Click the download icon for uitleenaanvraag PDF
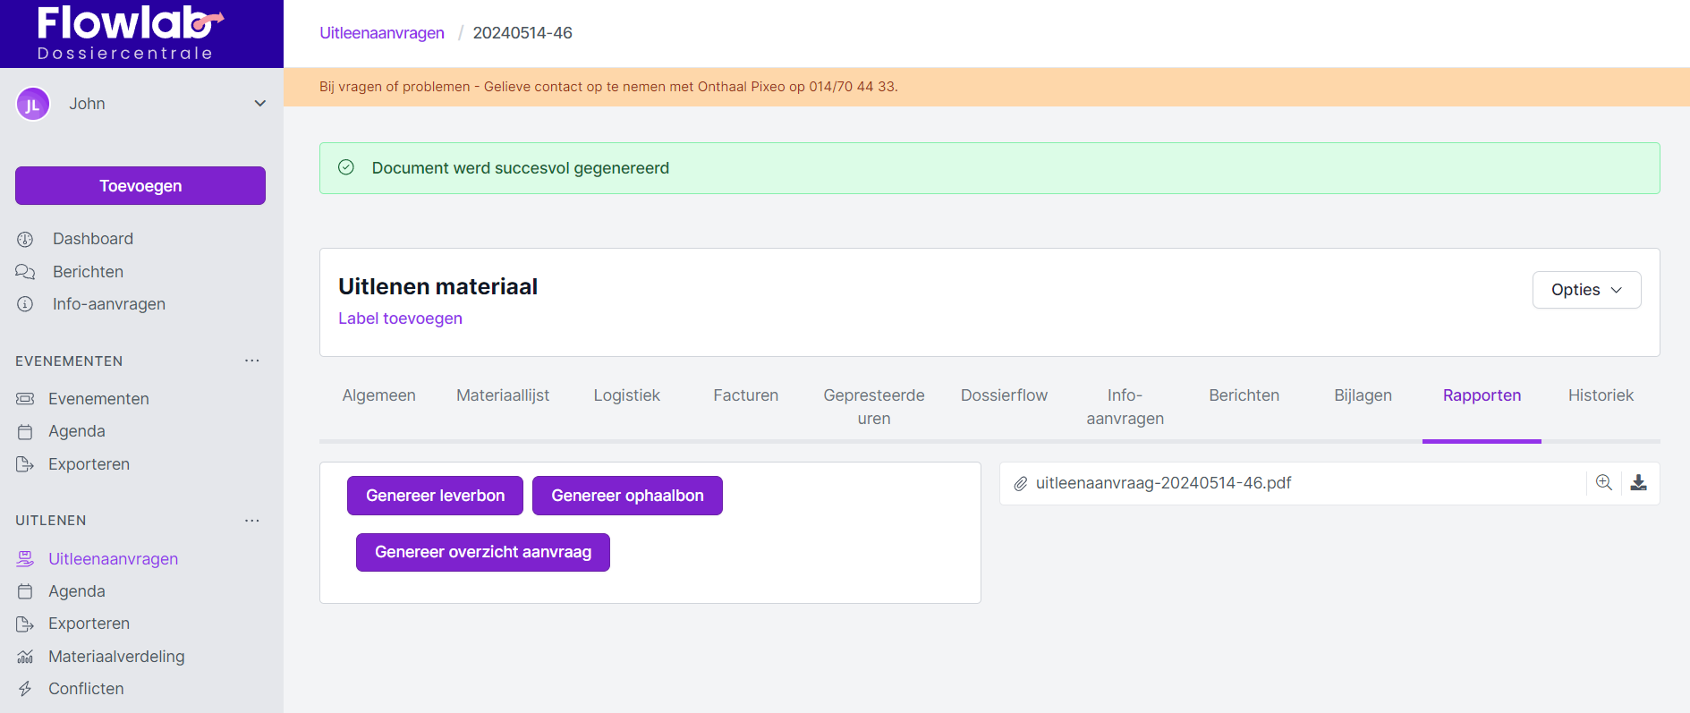 pyautogui.click(x=1638, y=483)
